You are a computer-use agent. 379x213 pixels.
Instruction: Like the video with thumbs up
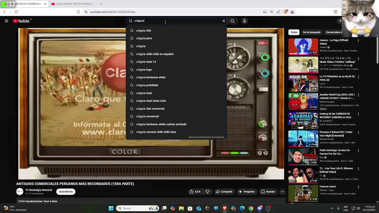click(x=195, y=192)
